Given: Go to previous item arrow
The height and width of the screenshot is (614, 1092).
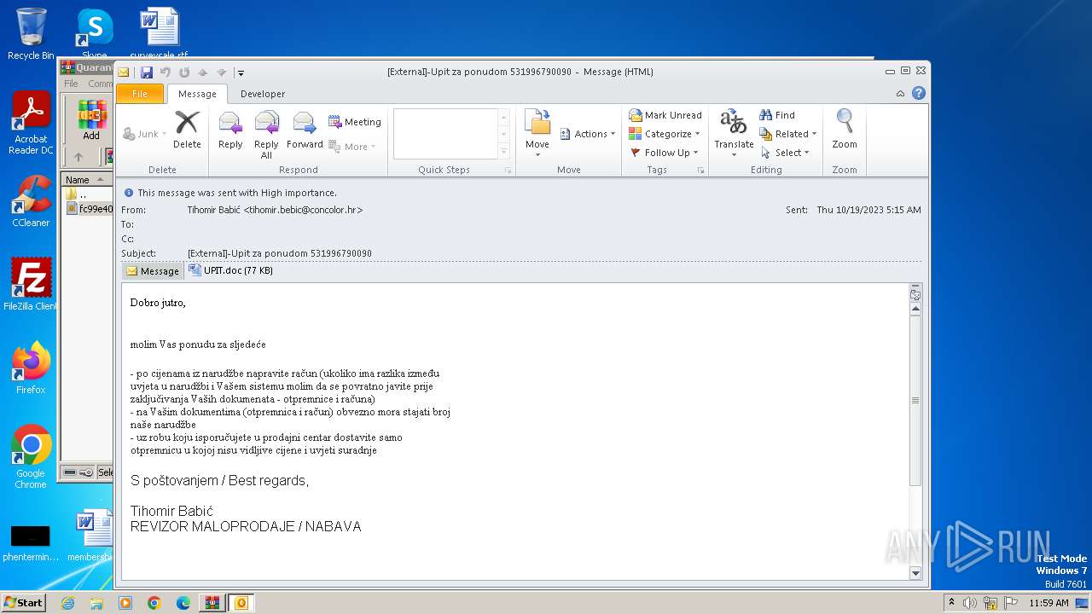Looking at the screenshot, I should (203, 72).
